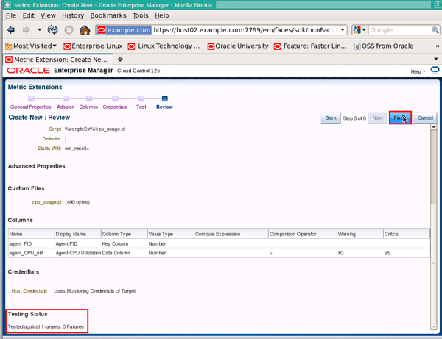Click the Firefox window menu icon in title bar
Screen dimensions: 442x339
coord(7,4)
